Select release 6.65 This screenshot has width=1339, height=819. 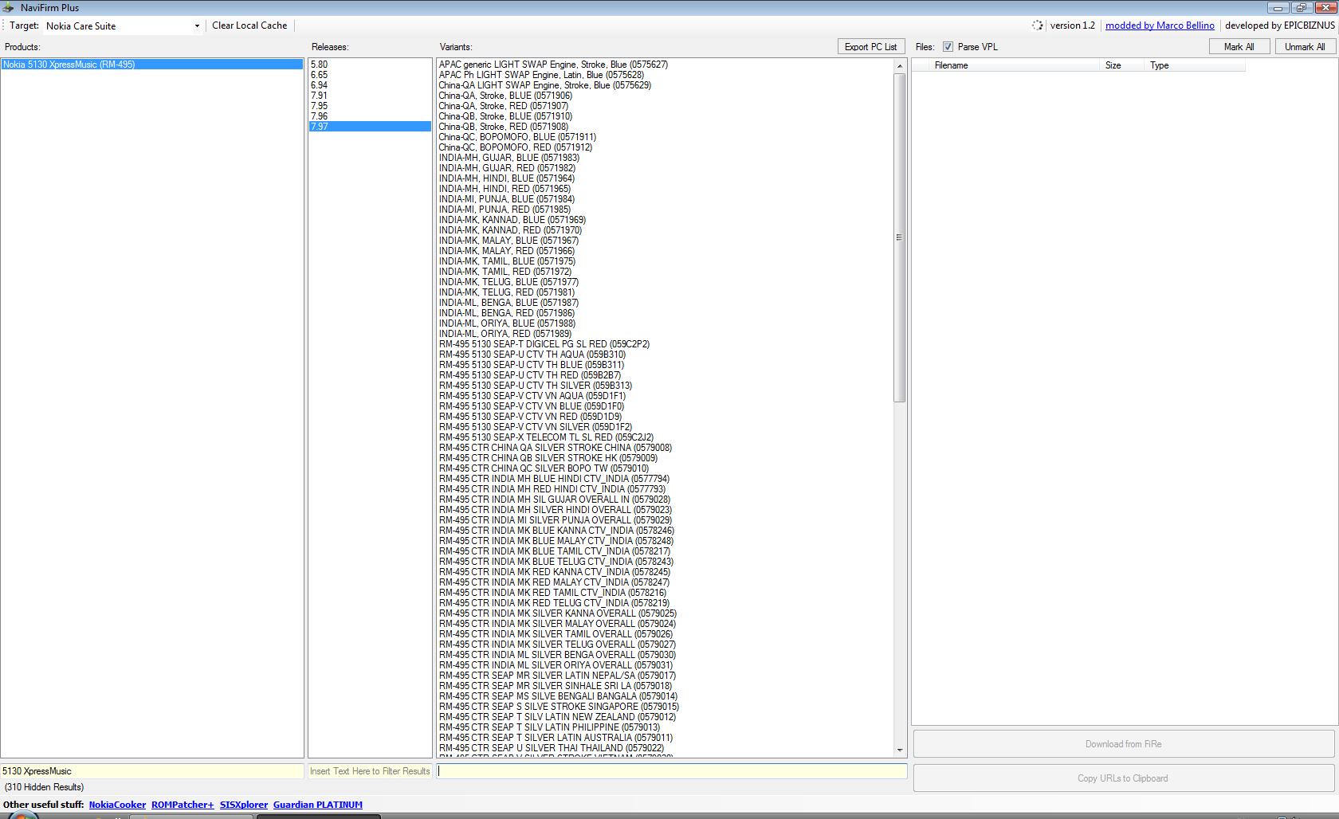370,75
